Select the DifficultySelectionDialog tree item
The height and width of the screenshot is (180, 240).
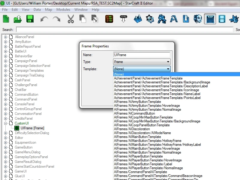[32, 133]
